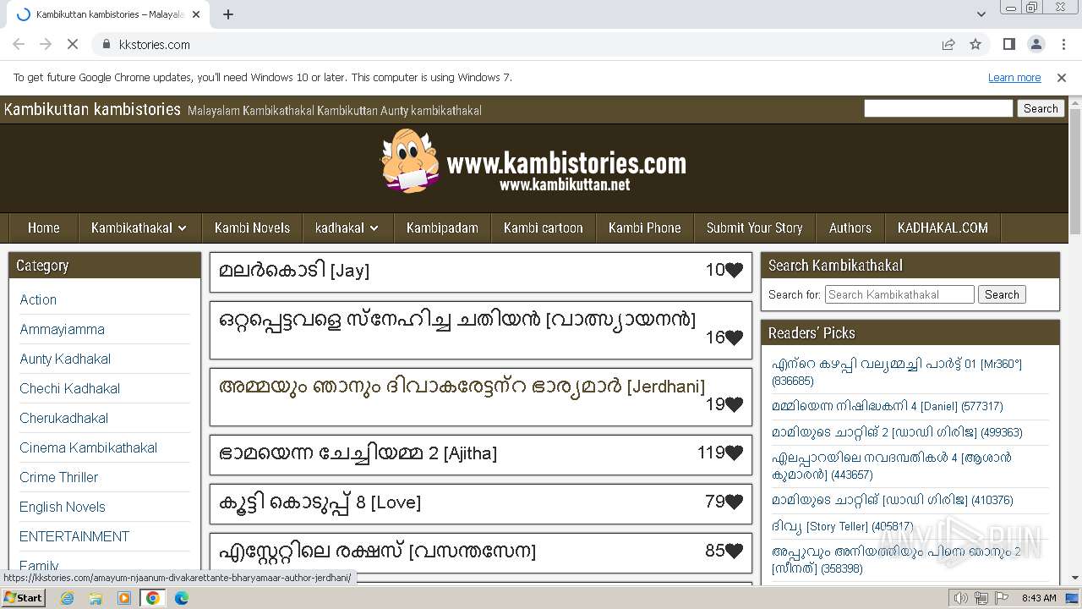Open the Readers' Pick by [Daniel]
Screen dimensions: 1082x609
888,406
